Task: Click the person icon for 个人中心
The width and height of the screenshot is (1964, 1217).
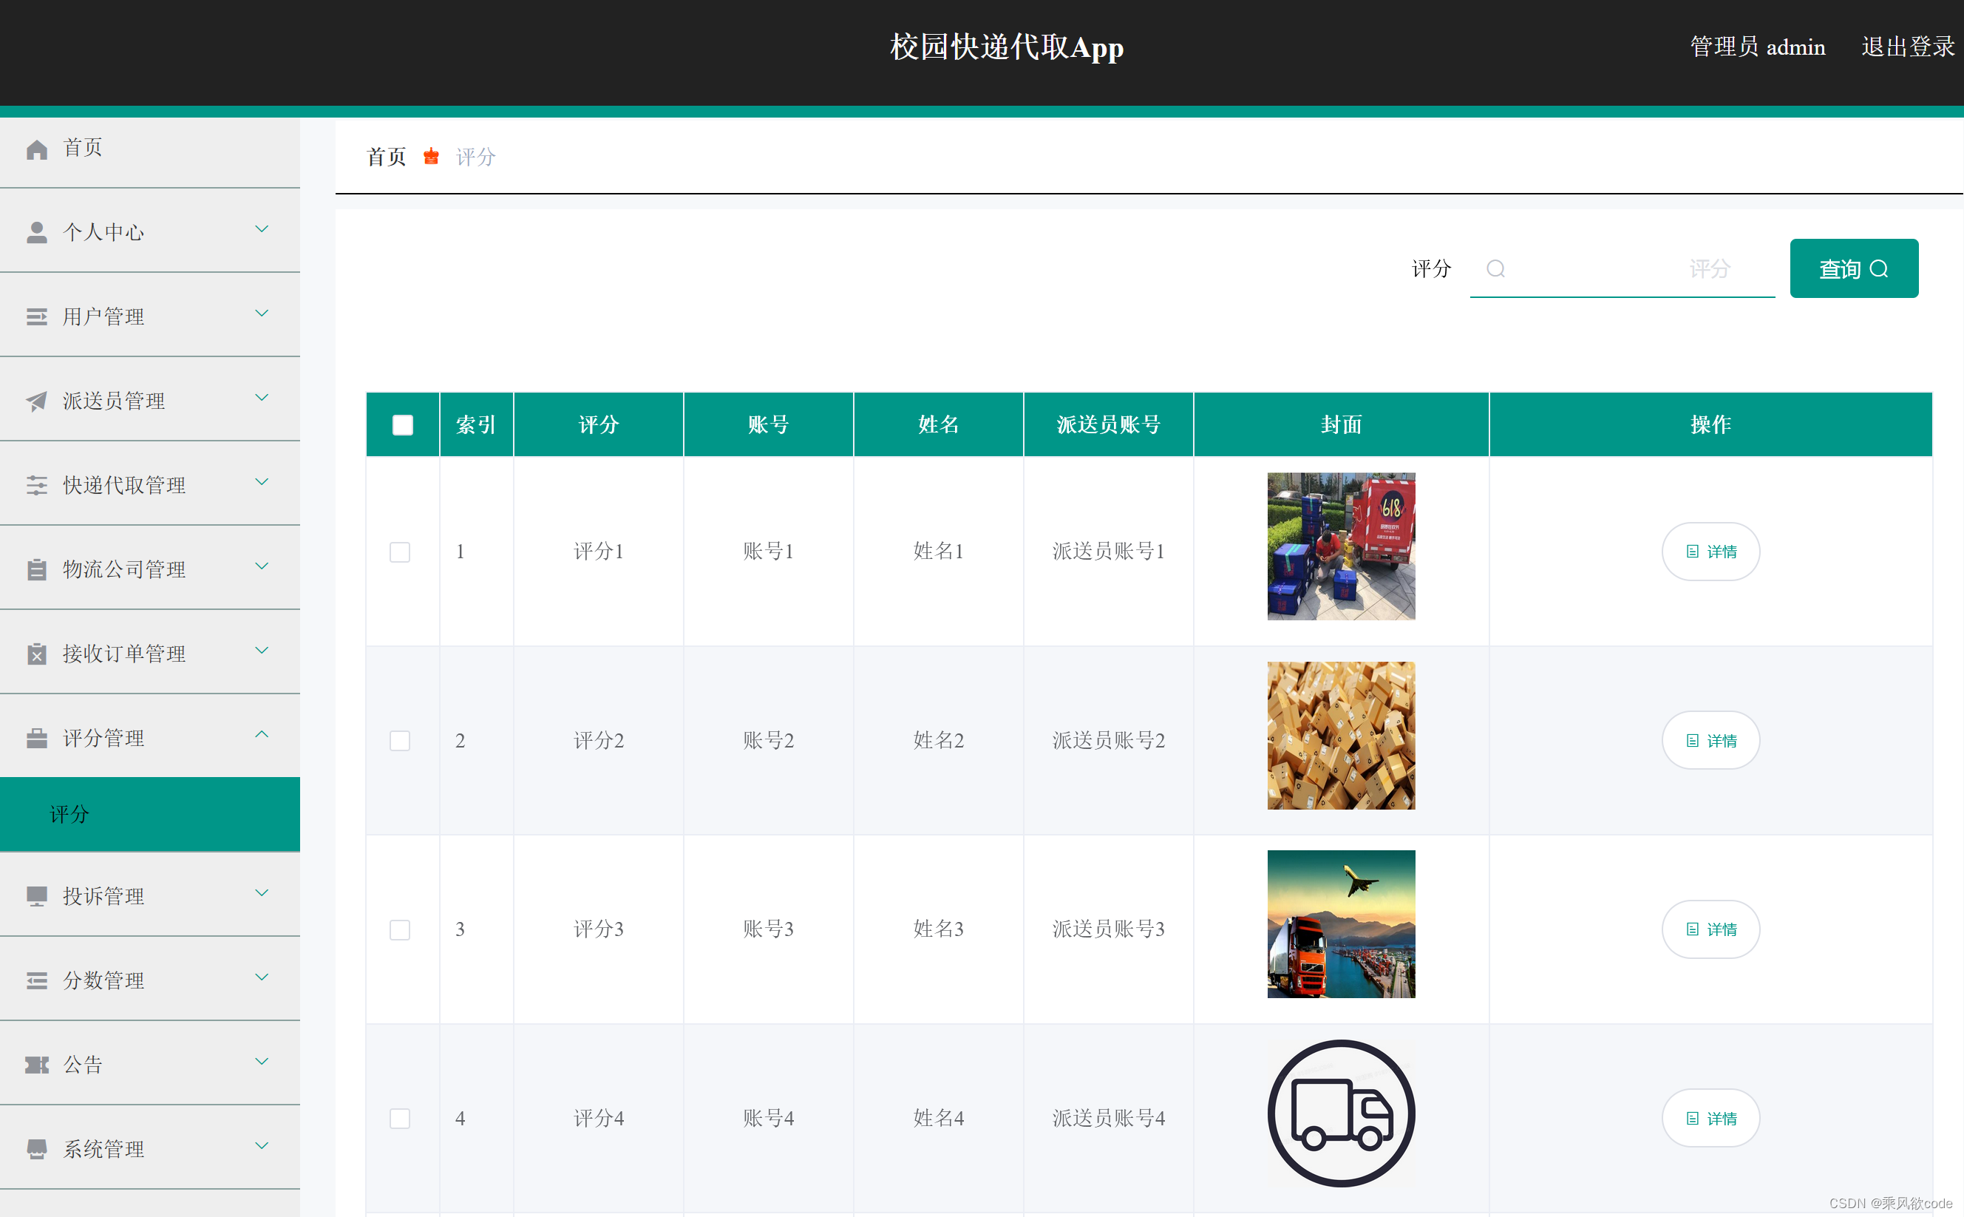Action: [36, 233]
